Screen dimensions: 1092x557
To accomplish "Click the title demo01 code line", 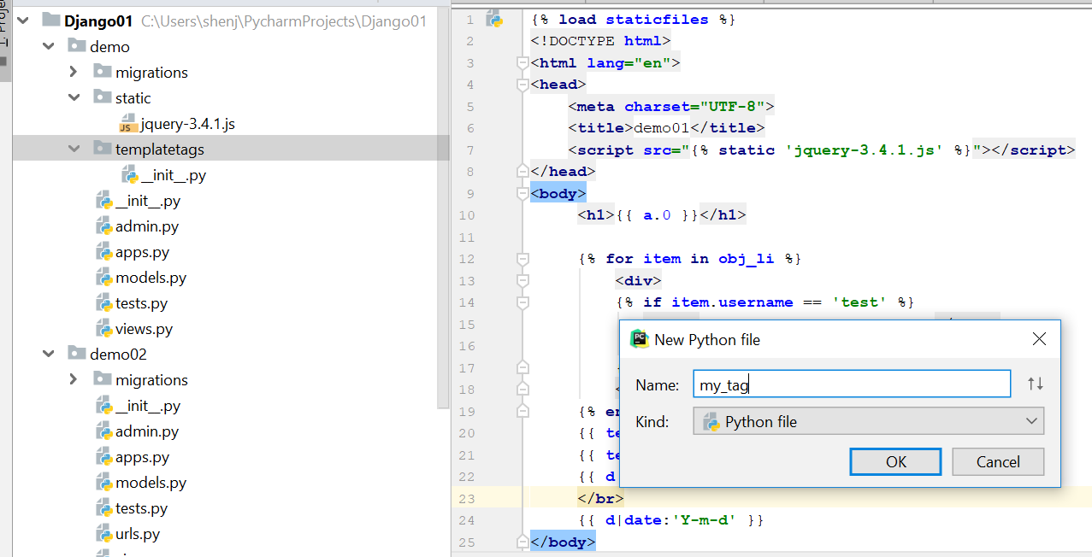I will [x=666, y=128].
